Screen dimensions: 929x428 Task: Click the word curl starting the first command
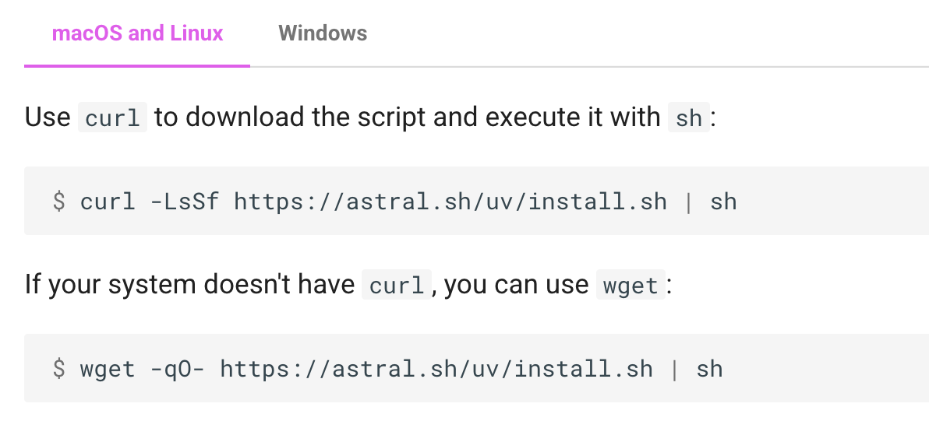[x=108, y=202]
